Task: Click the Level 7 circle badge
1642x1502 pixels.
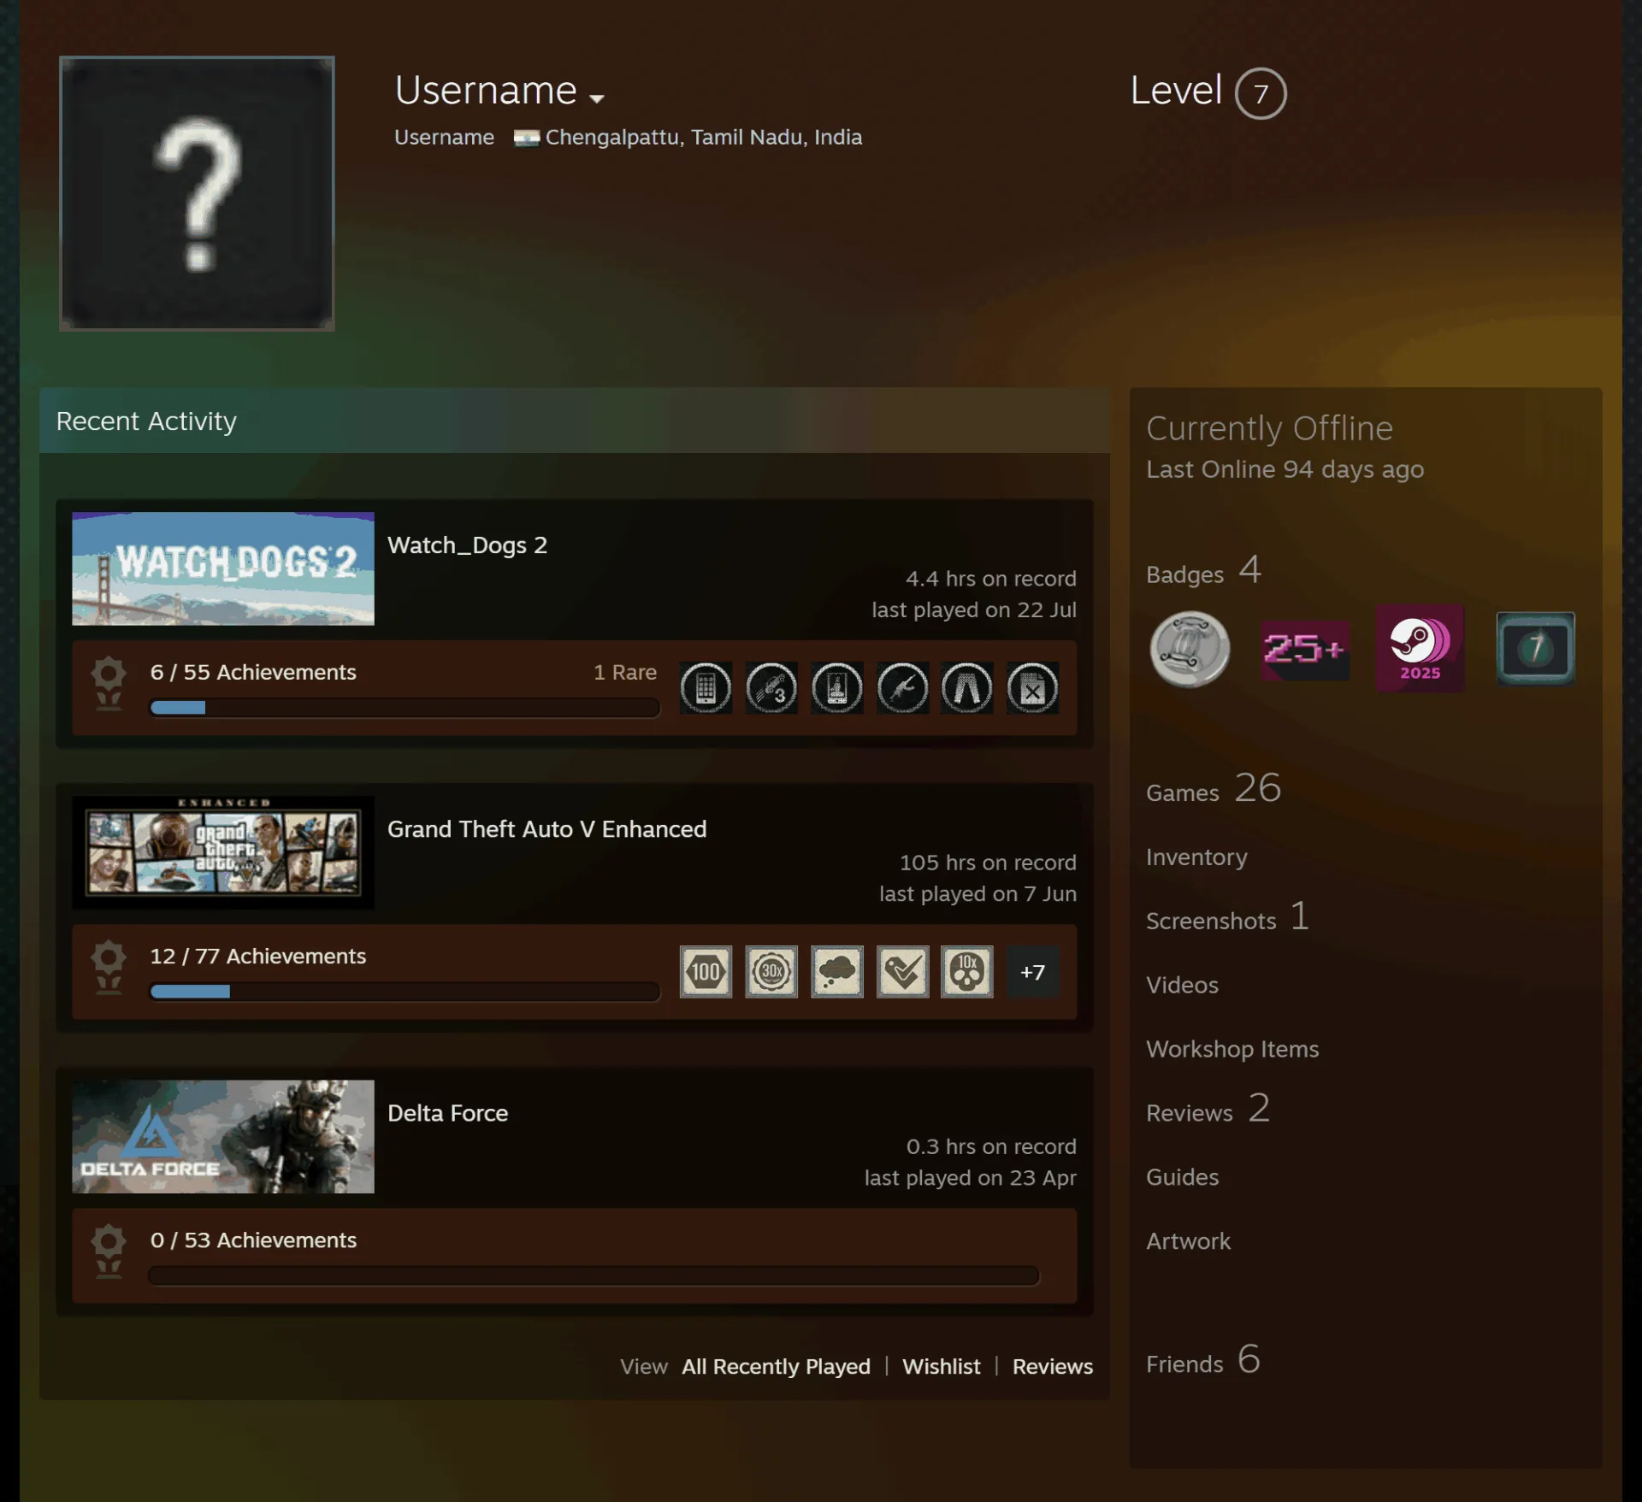Action: point(1261,93)
